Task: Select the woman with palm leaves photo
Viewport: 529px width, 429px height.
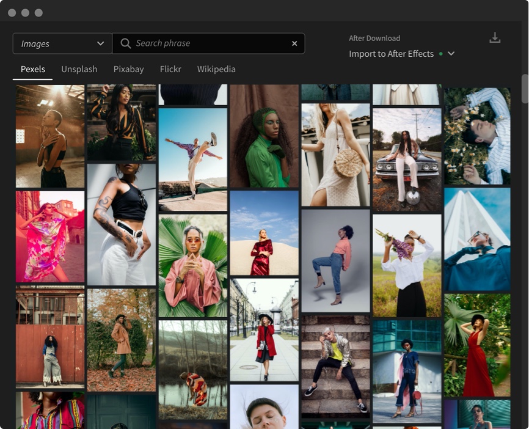Action: [192, 266]
